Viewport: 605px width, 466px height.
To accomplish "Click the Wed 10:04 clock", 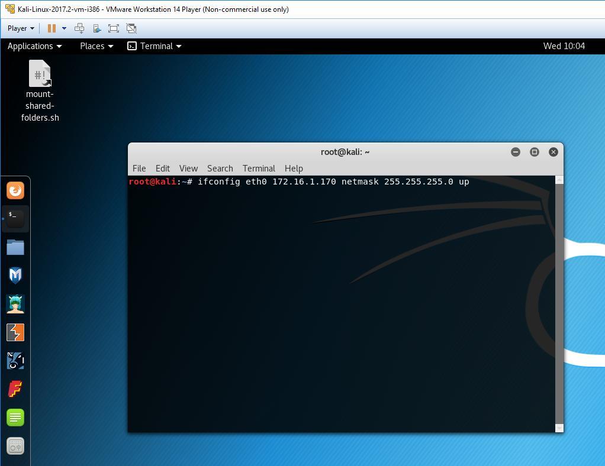I will [x=564, y=46].
